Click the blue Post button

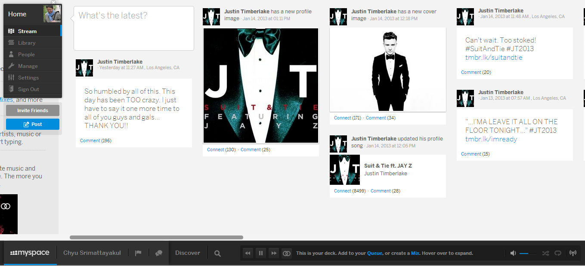point(33,124)
